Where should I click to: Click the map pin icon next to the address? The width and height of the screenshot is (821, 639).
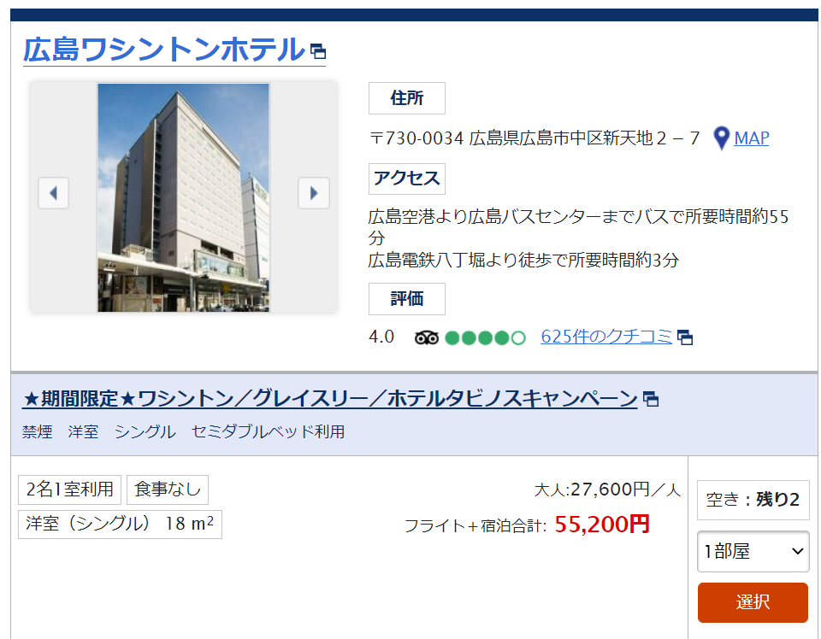722,138
